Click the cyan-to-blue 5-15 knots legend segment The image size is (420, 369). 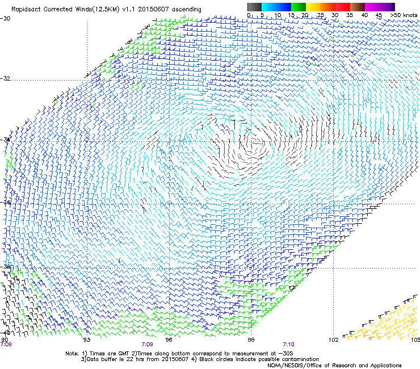276,7
